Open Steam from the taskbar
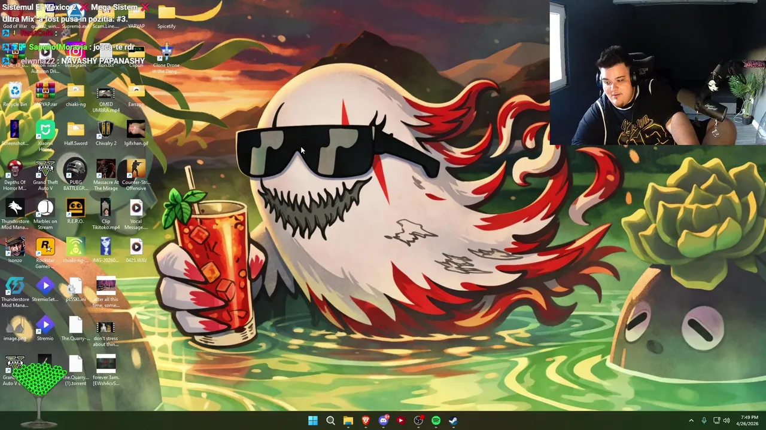Screen dimensions: 766x430 (x=454, y=420)
